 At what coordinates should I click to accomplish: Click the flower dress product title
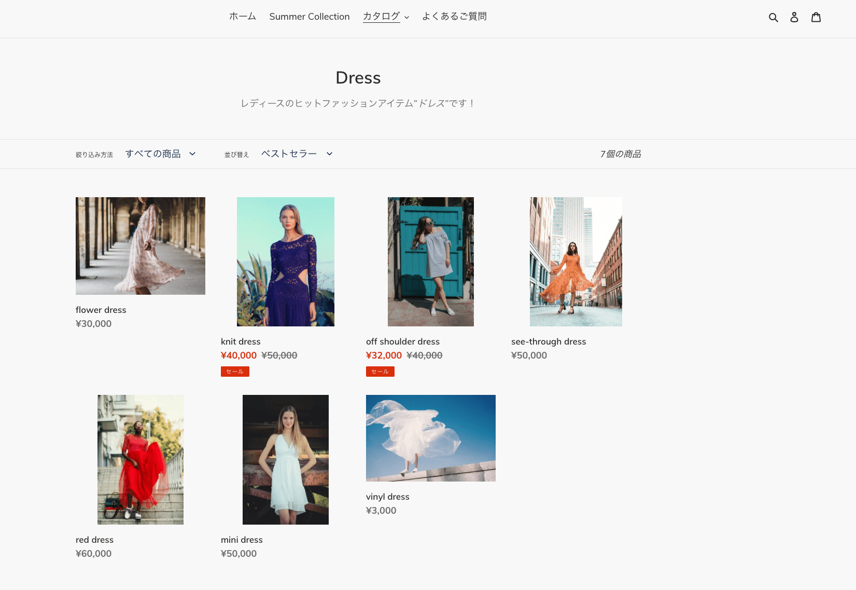[x=101, y=310]
